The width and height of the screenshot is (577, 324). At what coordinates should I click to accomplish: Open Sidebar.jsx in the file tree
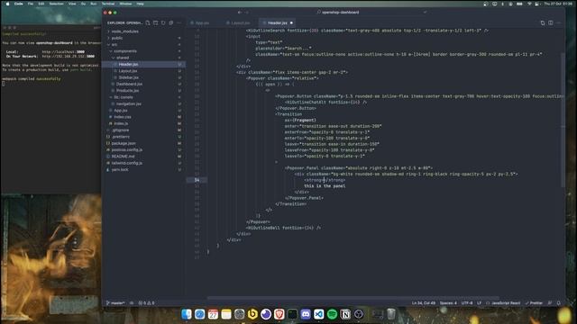click(143, 77)
